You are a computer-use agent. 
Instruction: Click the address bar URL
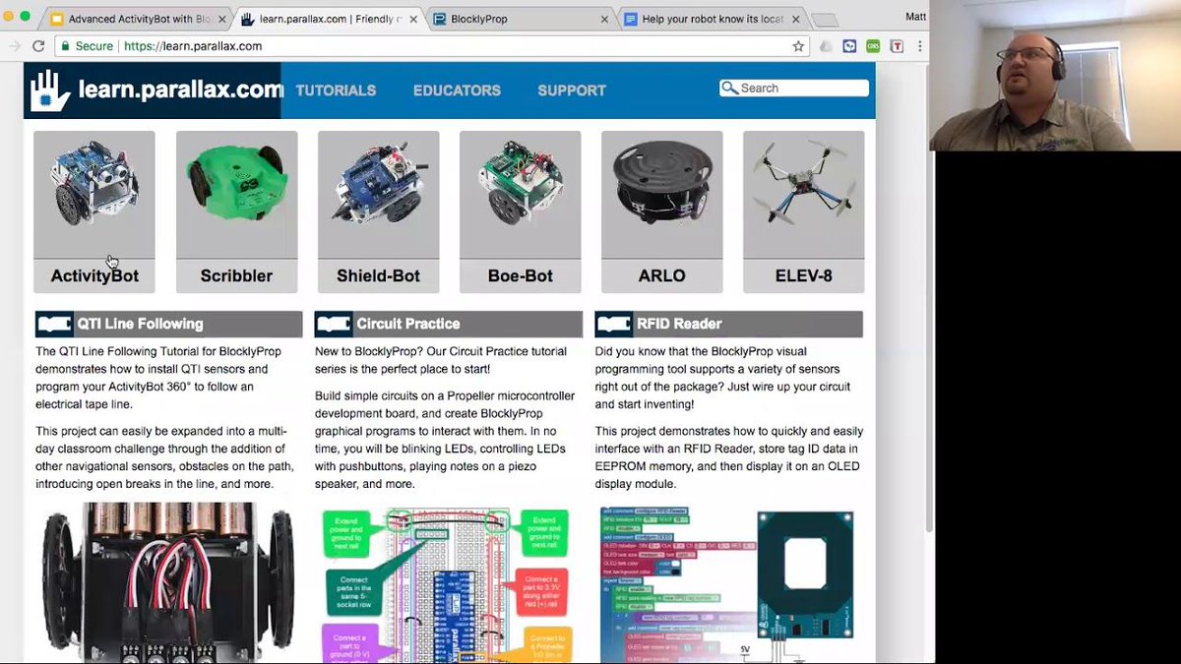(193, 45)
